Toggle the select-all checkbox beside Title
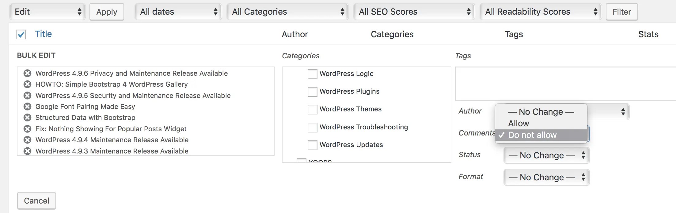676x213 pixels. [21, 34]
